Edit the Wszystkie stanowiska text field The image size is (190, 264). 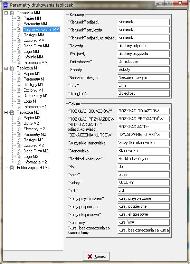(144, 143)
